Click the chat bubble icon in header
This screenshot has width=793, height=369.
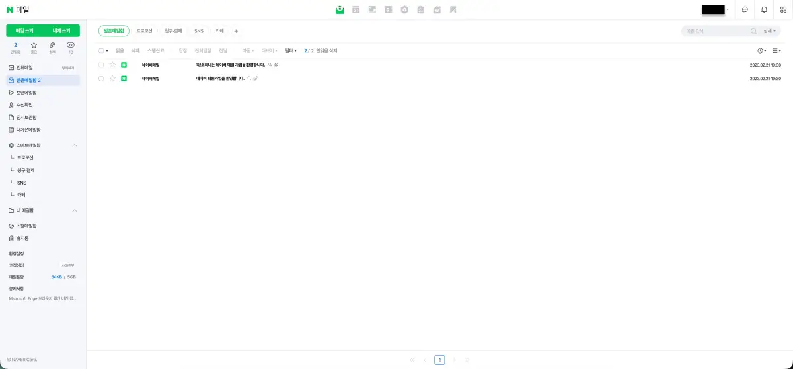[745, 10]
